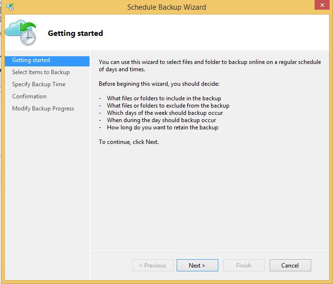333x284 pixels.
Task: Click 'Which days of the week should backup occur'
Action: 165,113
